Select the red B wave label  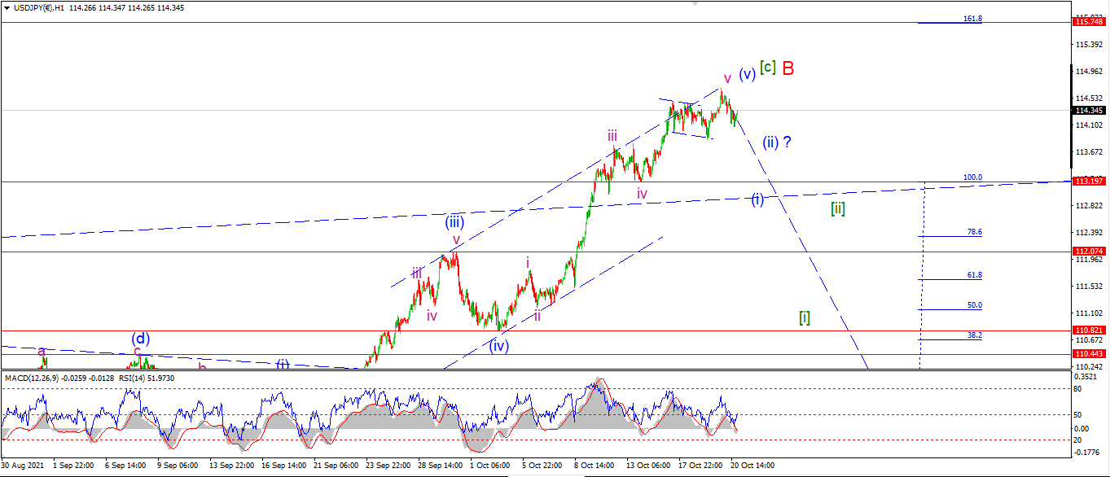(x=788, y=68)
